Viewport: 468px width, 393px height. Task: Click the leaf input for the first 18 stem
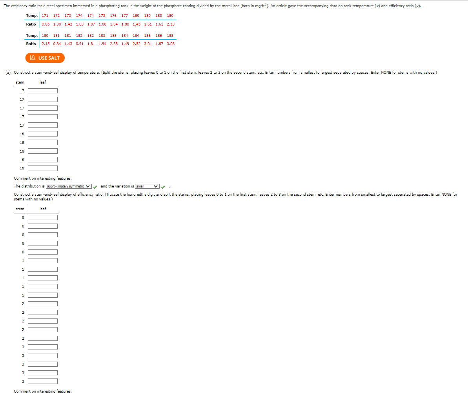coord(42,133)
